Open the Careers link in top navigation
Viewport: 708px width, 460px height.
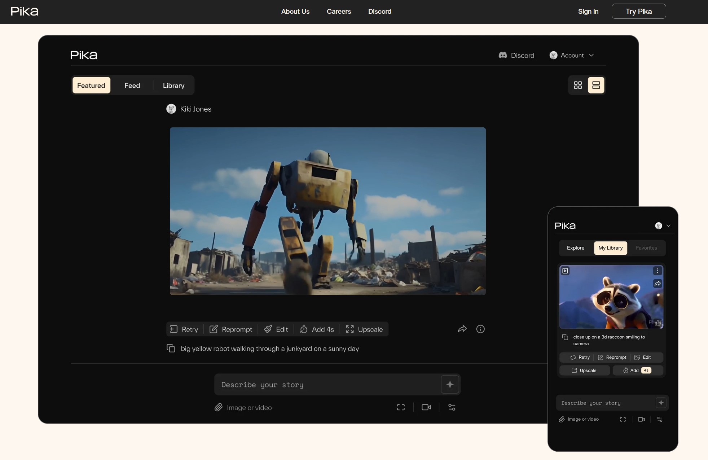[x=339, y=12]
